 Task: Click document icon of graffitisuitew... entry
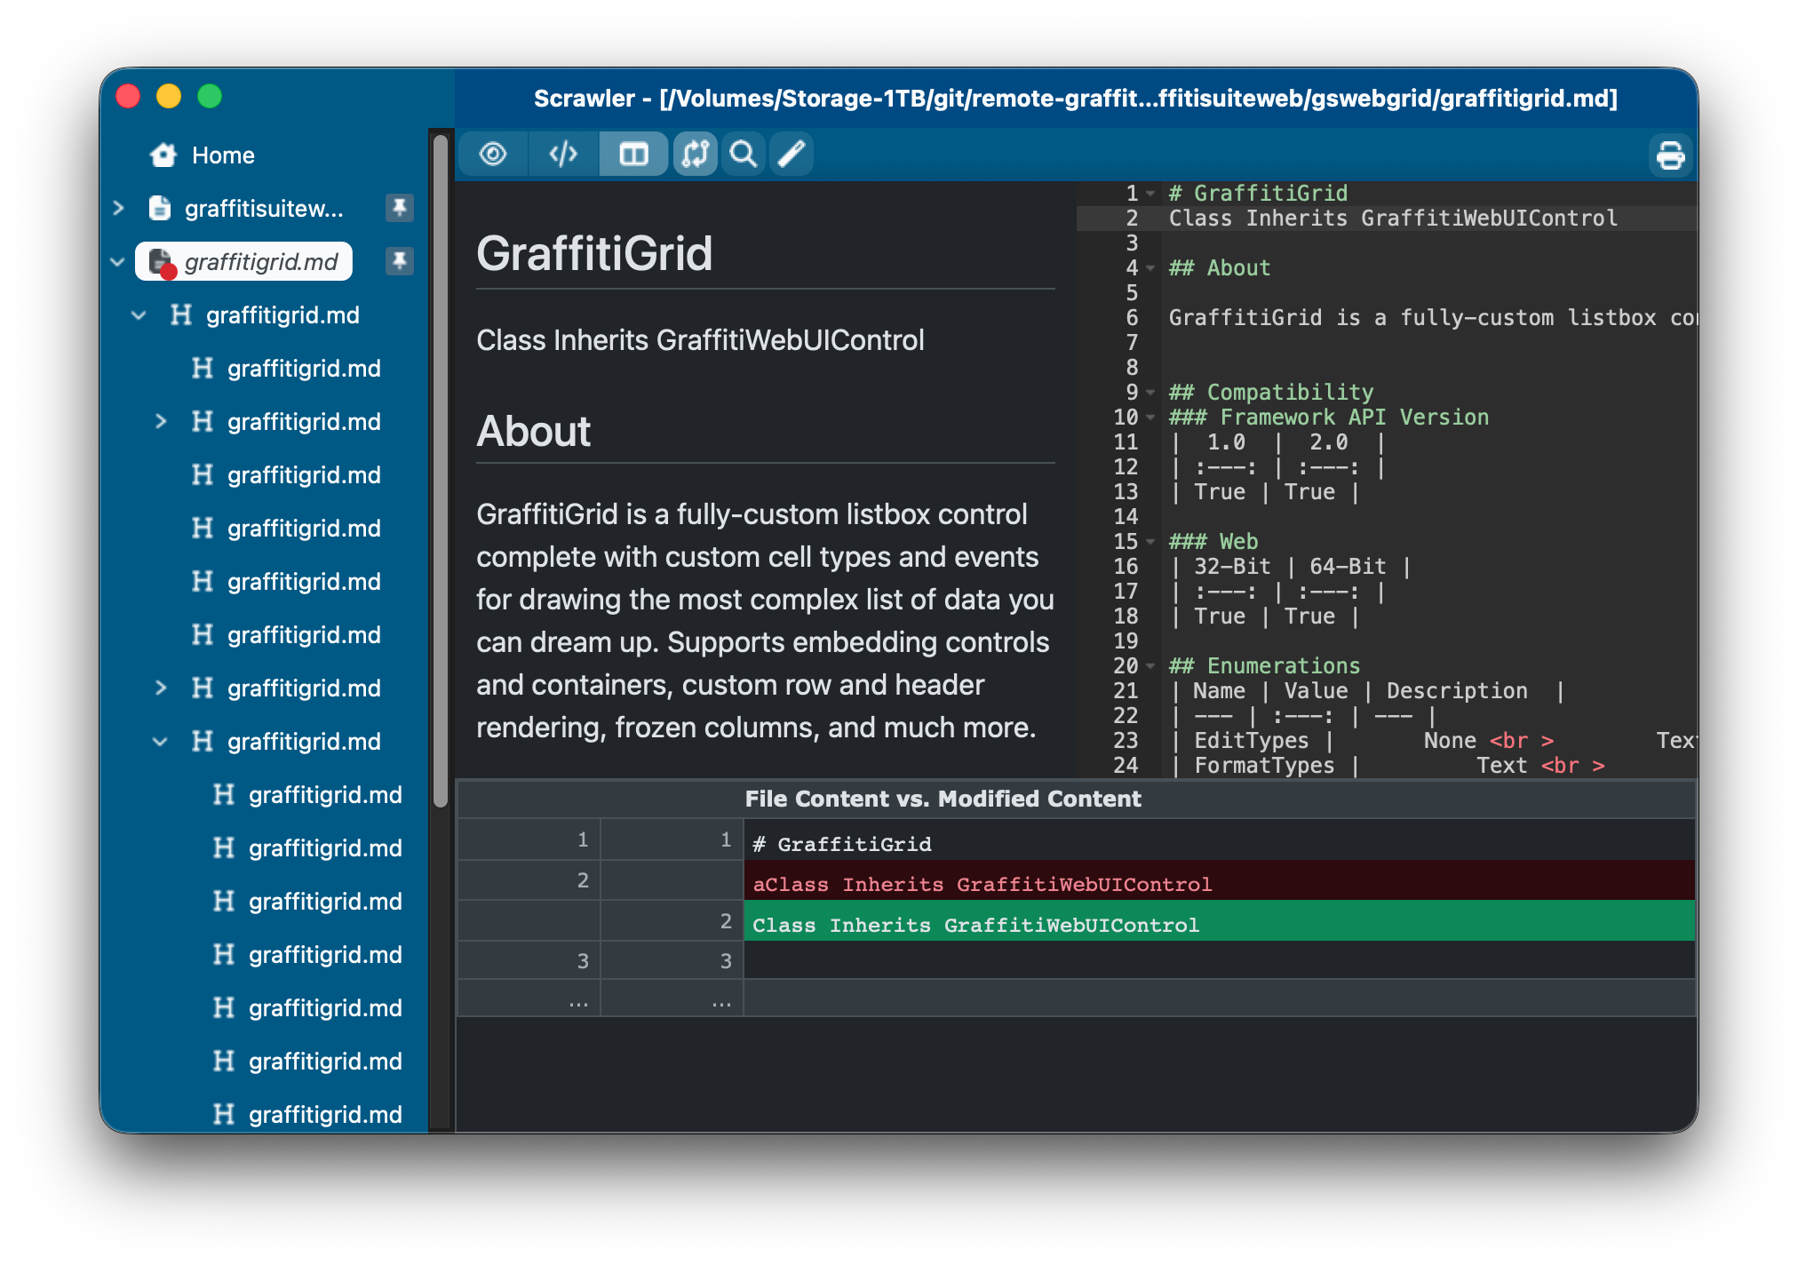point(160,208)
